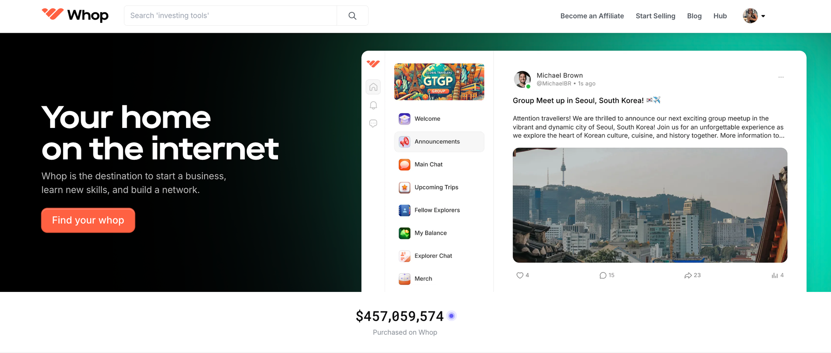
Task: Click the share arrow icon showing 23
Action: point(688,275)
